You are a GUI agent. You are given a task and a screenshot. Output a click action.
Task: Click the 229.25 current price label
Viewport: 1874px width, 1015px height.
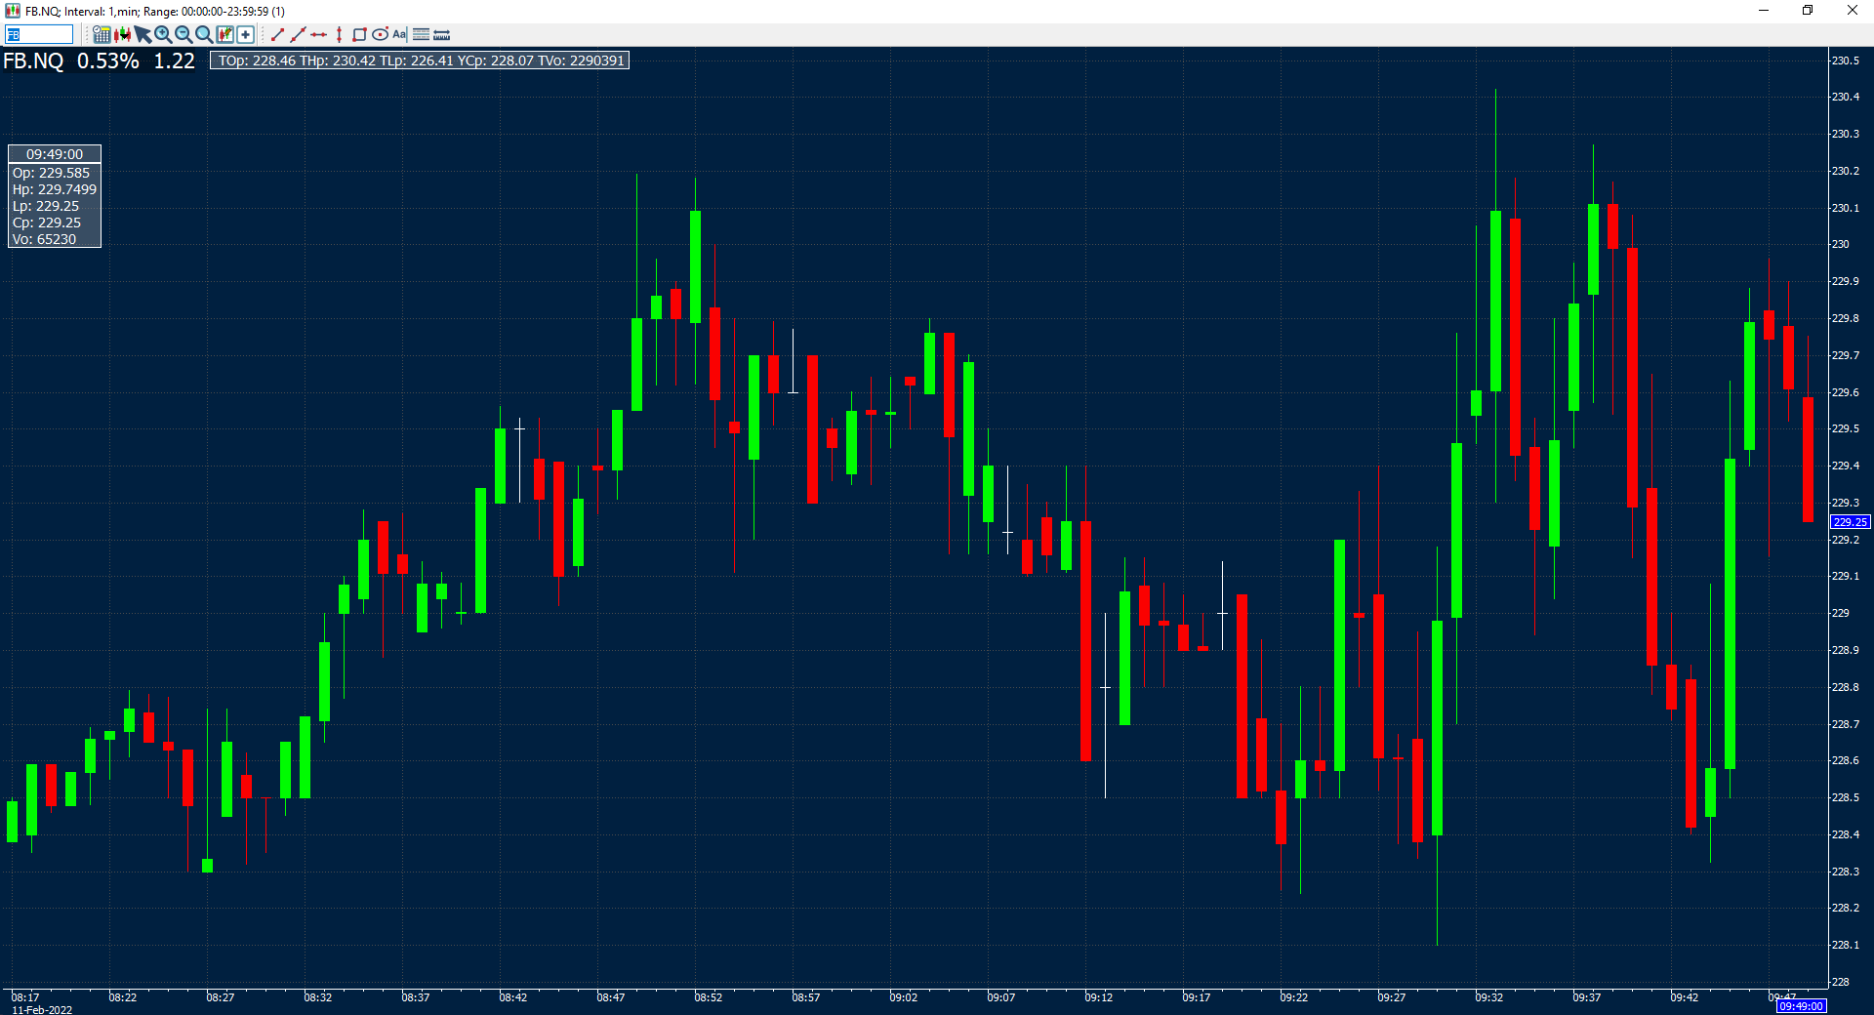[1849, 522]
